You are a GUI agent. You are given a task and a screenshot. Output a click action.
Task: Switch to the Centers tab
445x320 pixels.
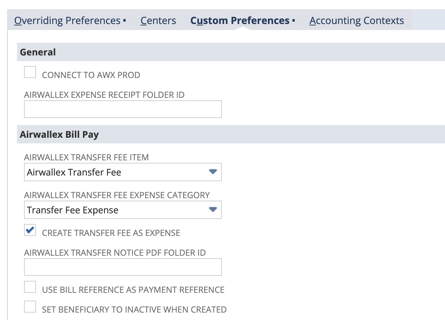(158, 21)
